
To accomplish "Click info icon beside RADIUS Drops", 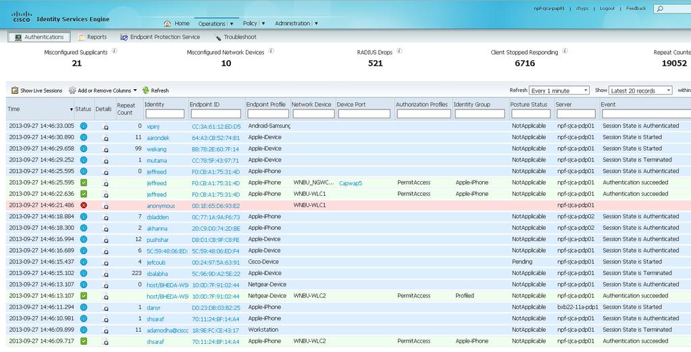I will 399,51.
